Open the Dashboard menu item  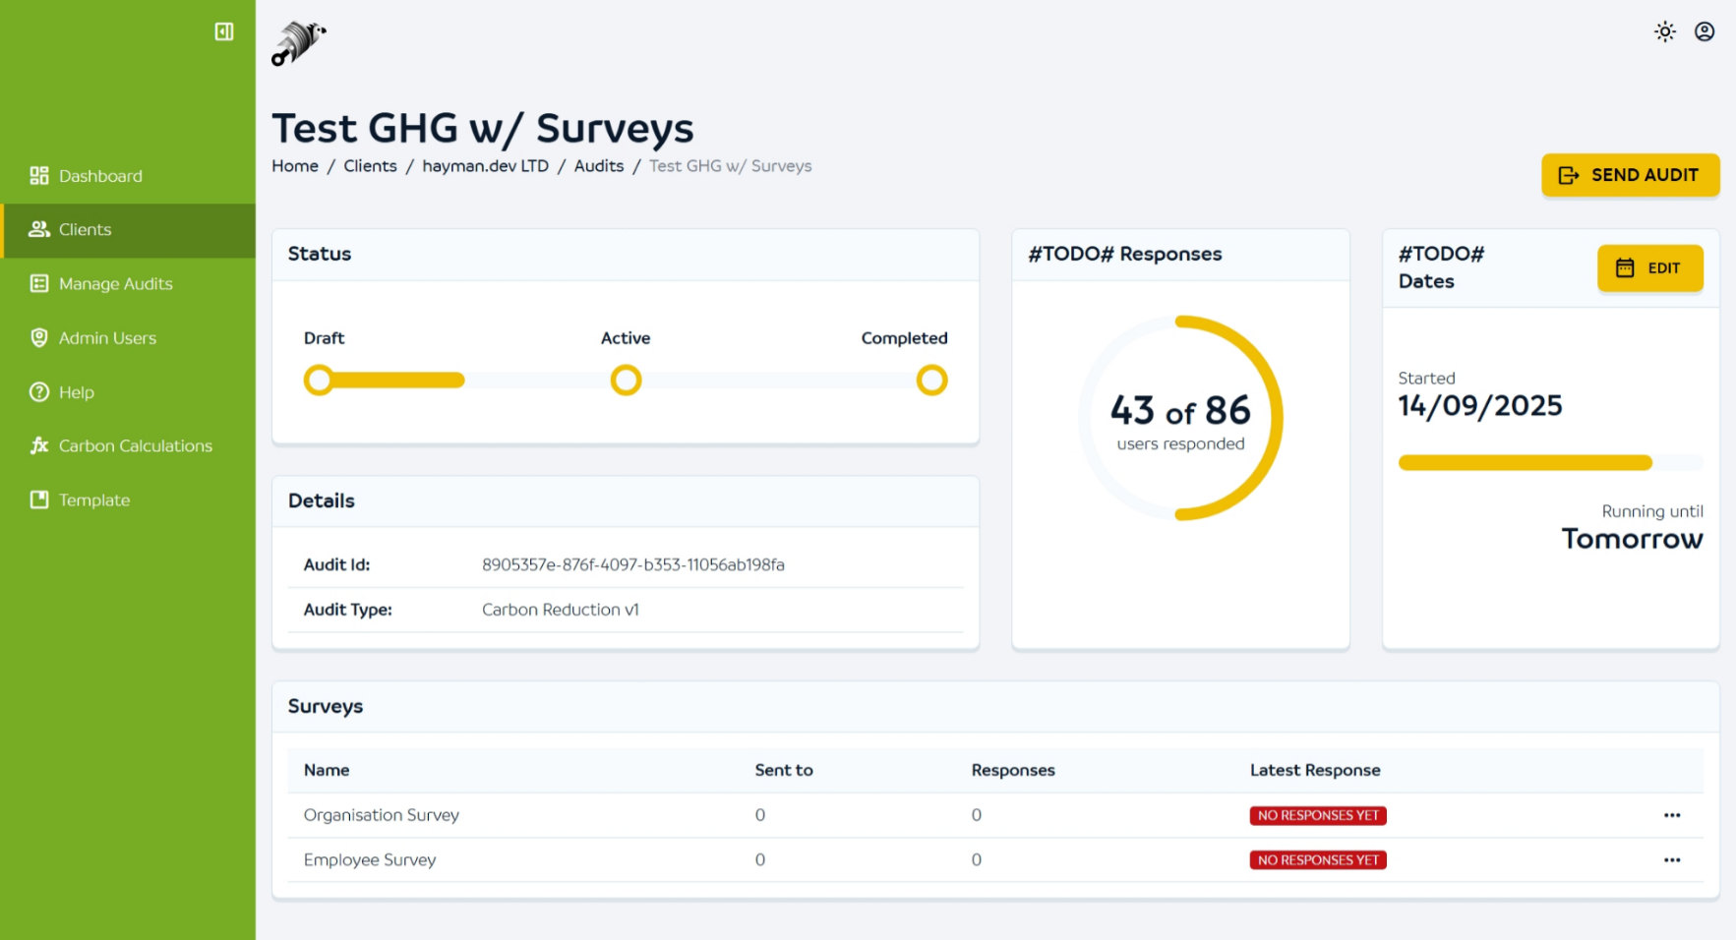[128, 176]
